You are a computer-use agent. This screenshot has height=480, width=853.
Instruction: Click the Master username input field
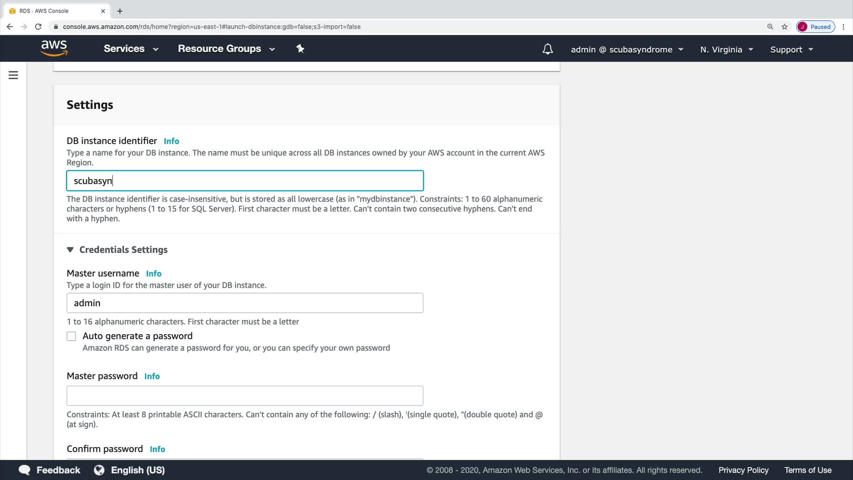[x=245, y=303]
